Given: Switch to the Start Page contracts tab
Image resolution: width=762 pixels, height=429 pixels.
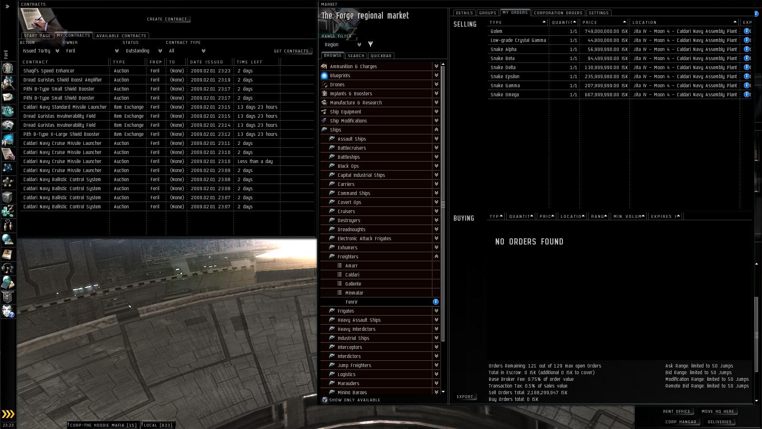Looking at the screenshot, I should point(37,36).
